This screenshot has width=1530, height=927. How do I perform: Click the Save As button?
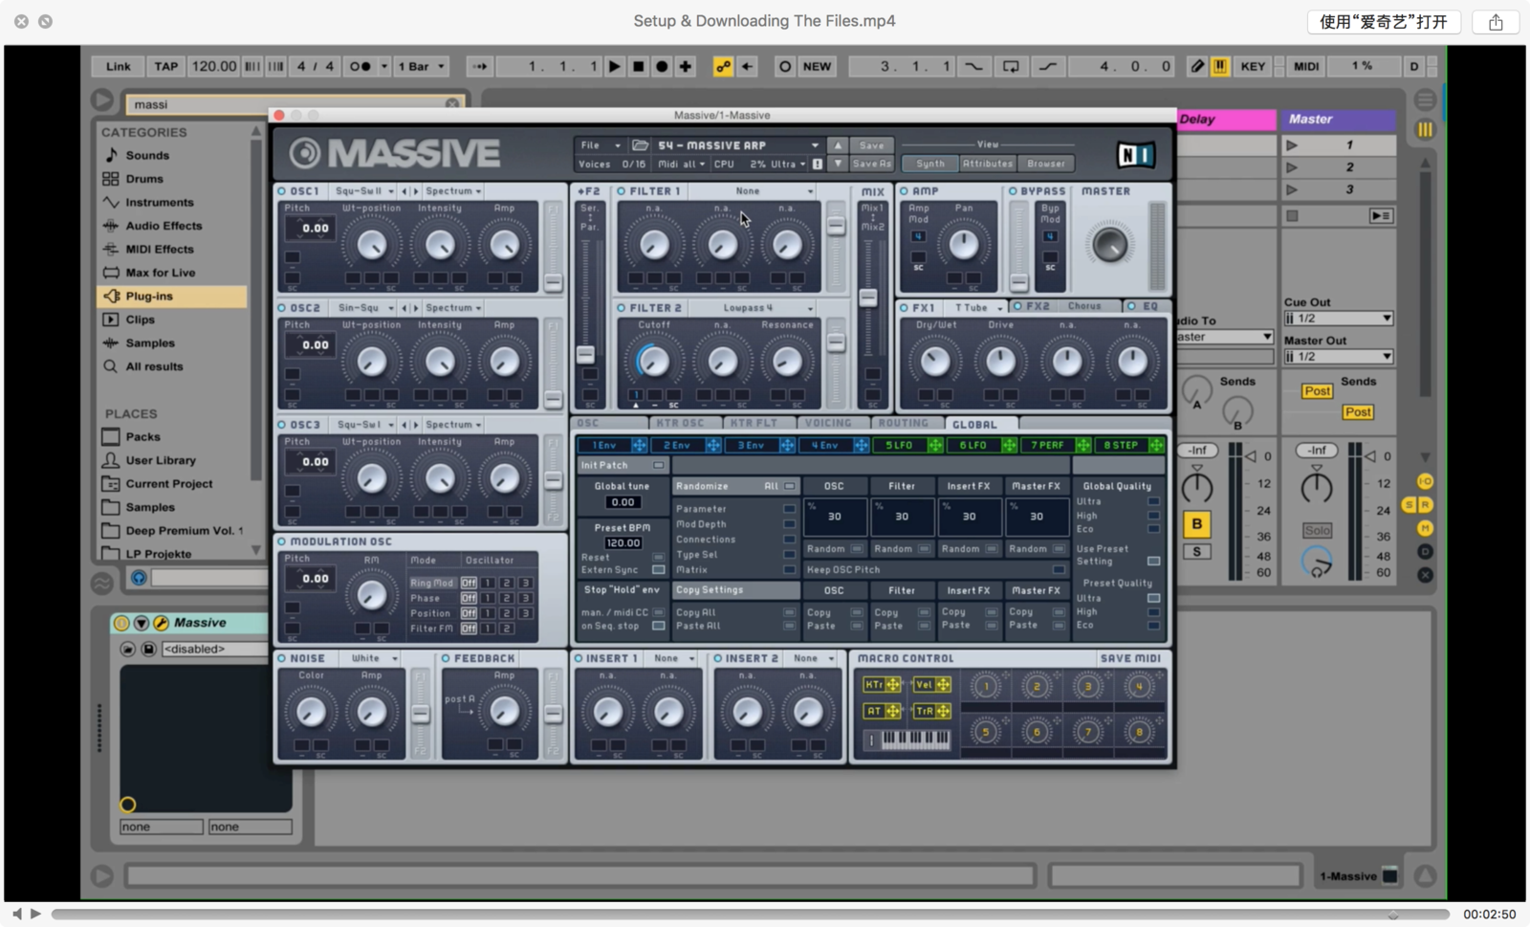click(x=872, y=164)
